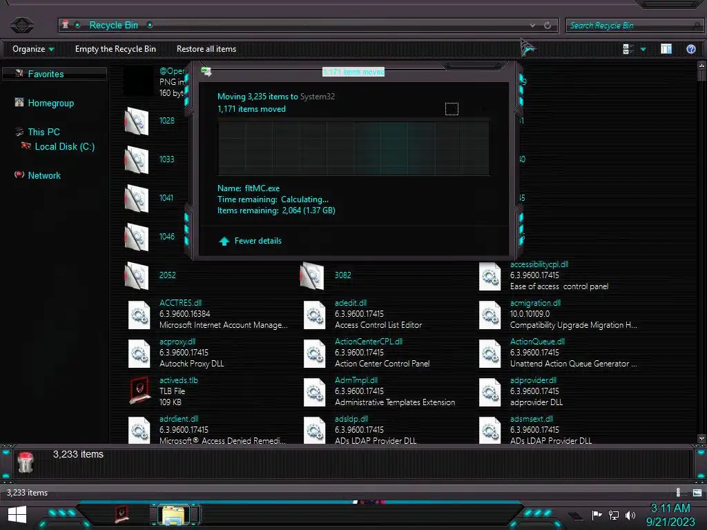Open the change view options dropdown arrow
This screenshot has height=530, width=707.
point(643,49)
